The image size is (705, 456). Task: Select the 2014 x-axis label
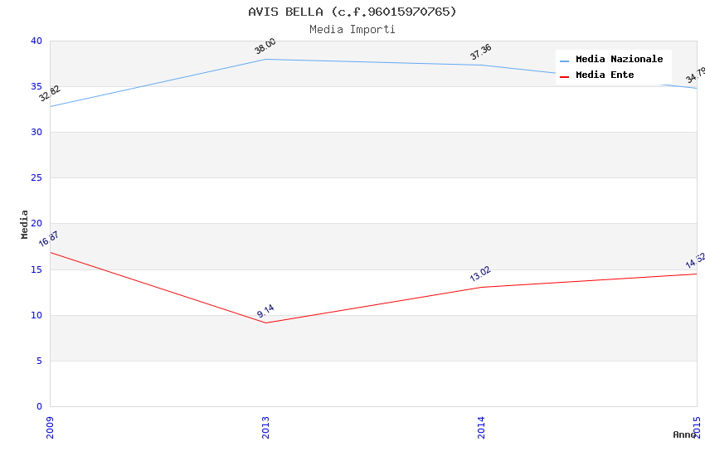pos(481,427)
